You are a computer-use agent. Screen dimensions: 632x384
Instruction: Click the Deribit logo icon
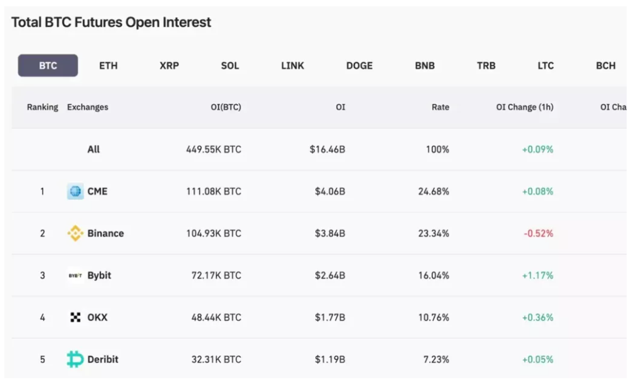point(75,360)
